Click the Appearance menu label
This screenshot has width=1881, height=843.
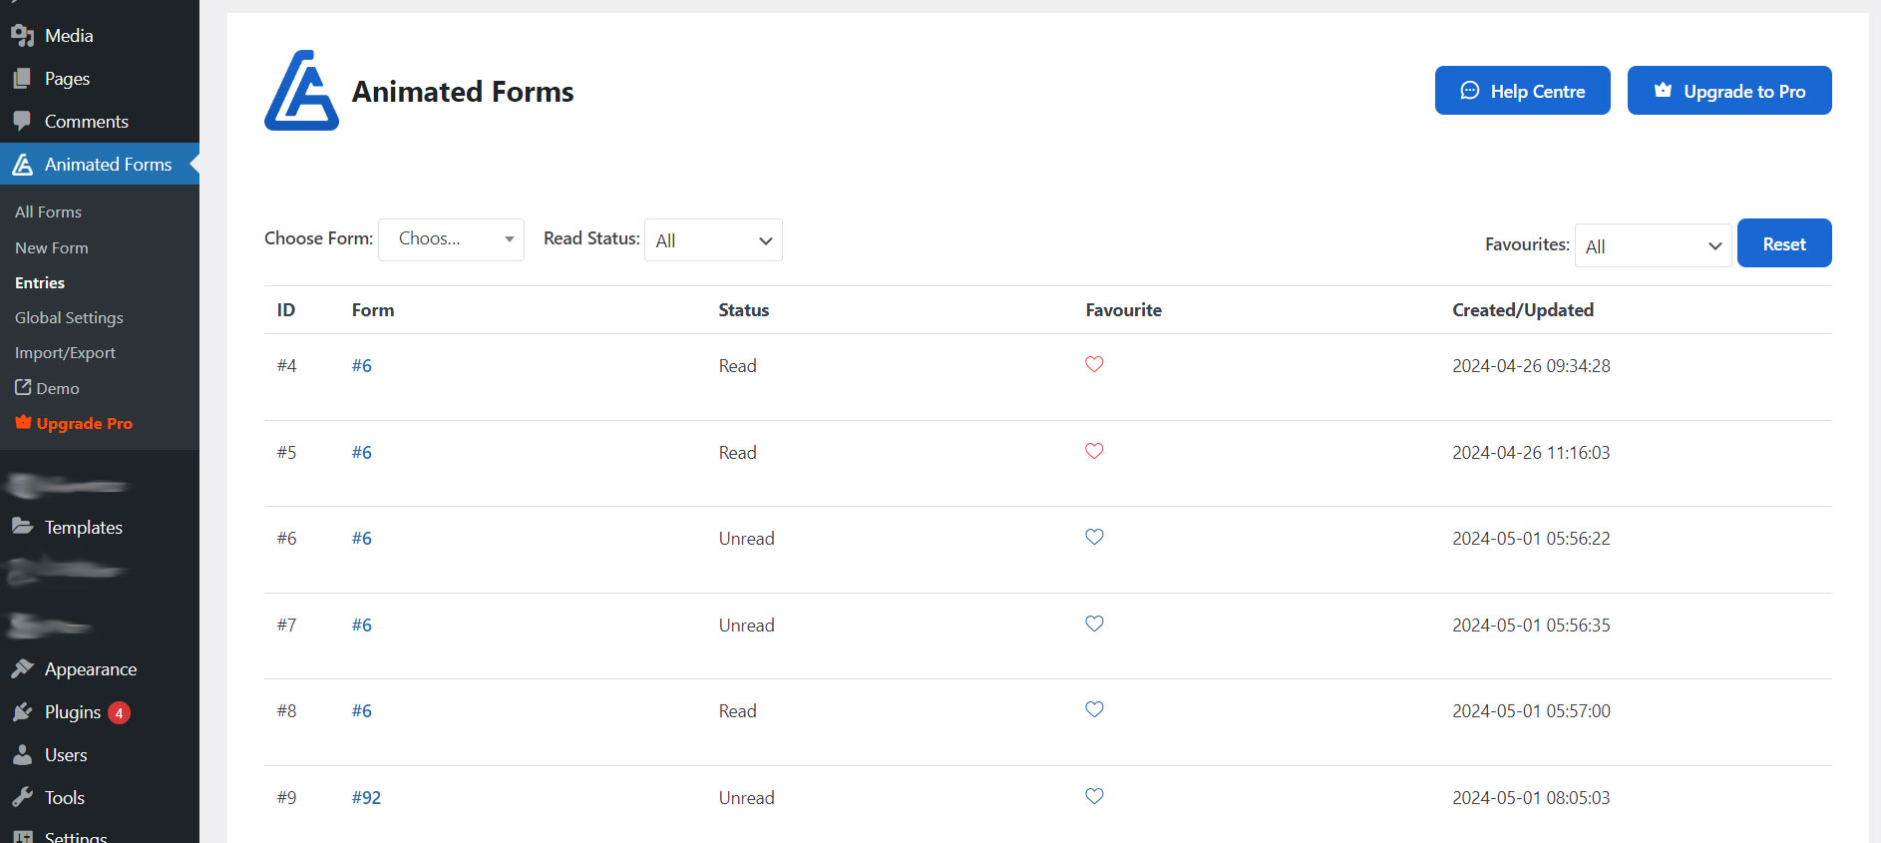pos(91,669)
